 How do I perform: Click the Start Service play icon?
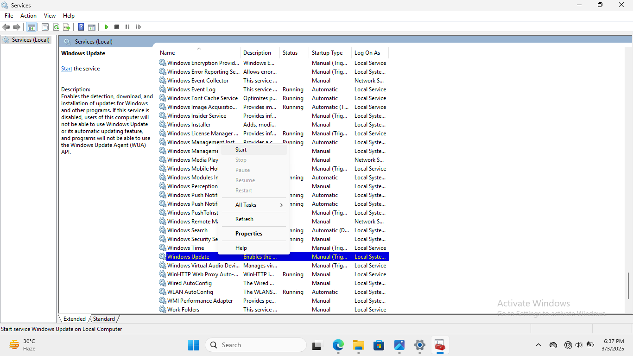tap(107, 27)
